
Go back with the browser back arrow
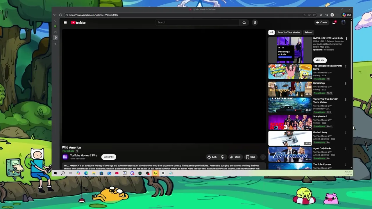[55, 15]
